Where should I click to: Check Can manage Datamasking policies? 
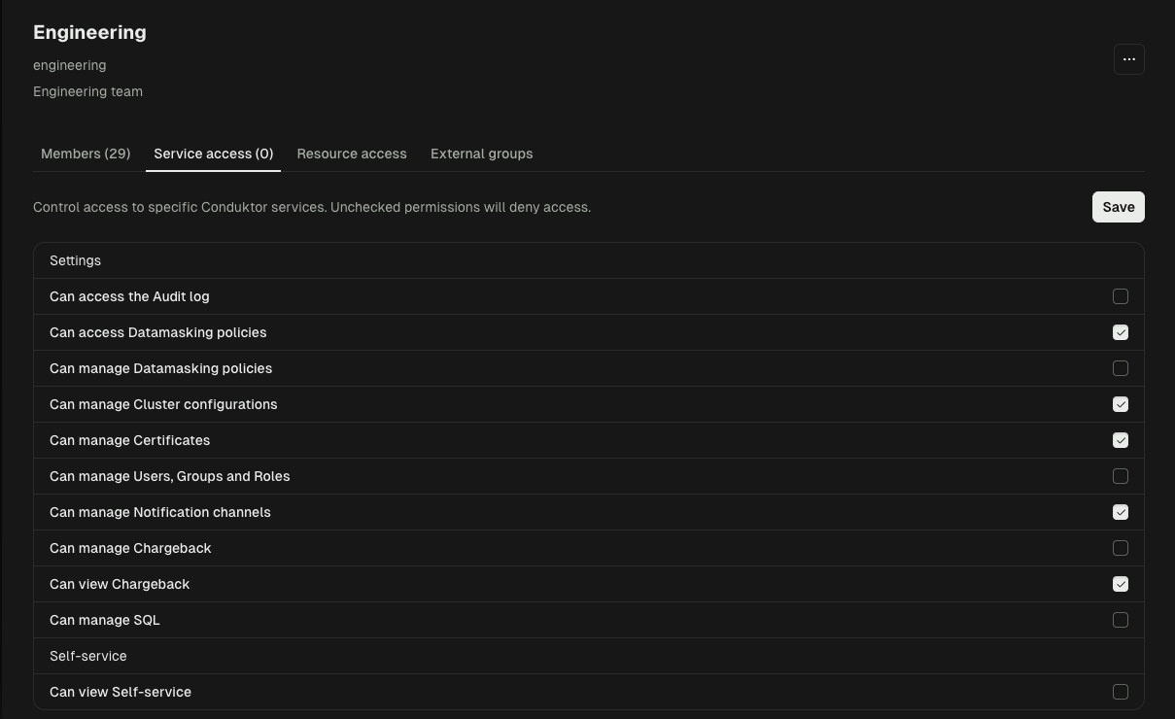point(1121,368)
